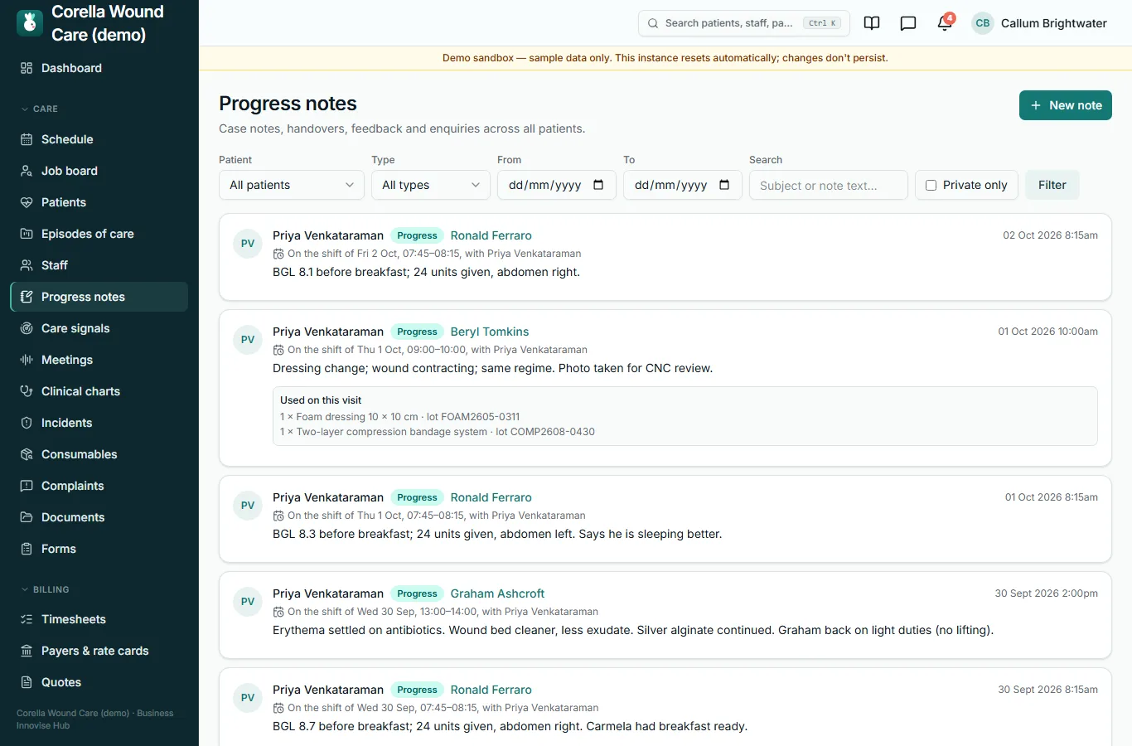Click the Job board icon

(27, 171)
